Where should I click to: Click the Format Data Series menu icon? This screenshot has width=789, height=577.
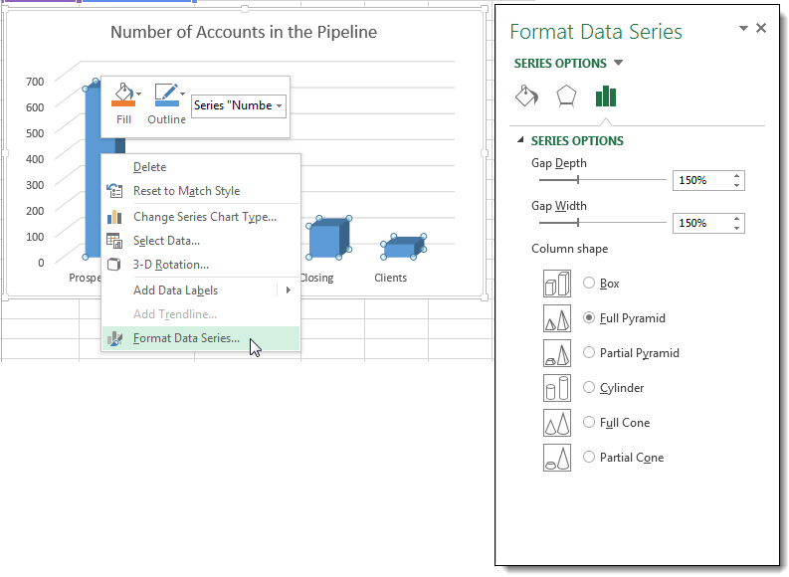coord(114,338)
